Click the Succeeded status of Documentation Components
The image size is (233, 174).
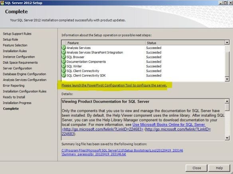point(154,62)
